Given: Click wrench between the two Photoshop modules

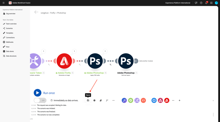Looking at the screenshot, I should point(110,65).
